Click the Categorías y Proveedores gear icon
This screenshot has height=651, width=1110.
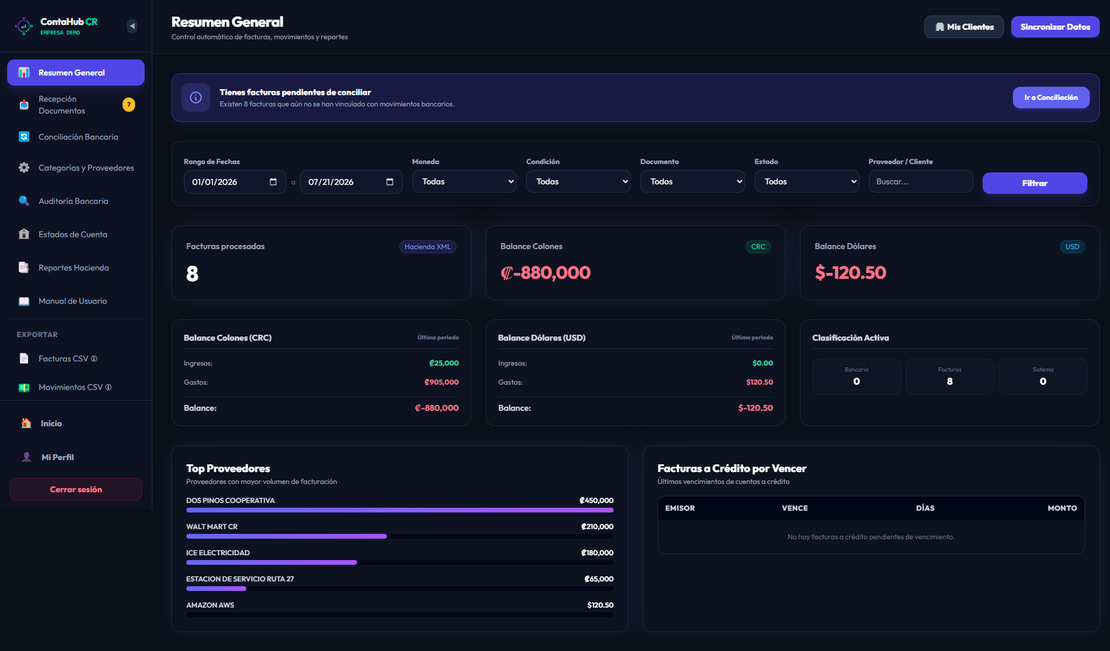click(x=24, y=168)
